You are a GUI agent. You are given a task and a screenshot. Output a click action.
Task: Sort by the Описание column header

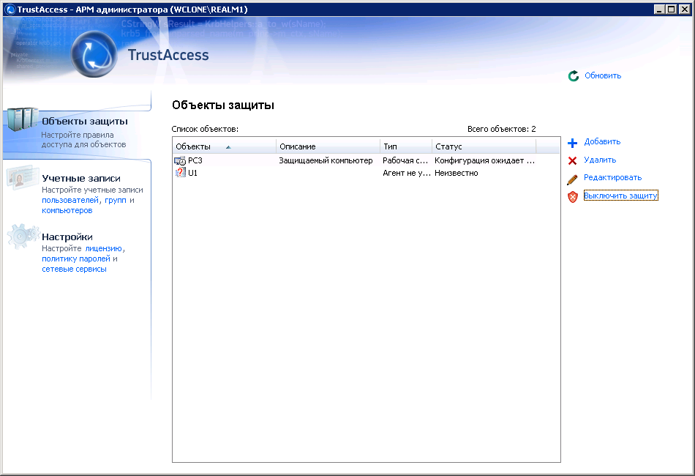(x=328, y=146)
